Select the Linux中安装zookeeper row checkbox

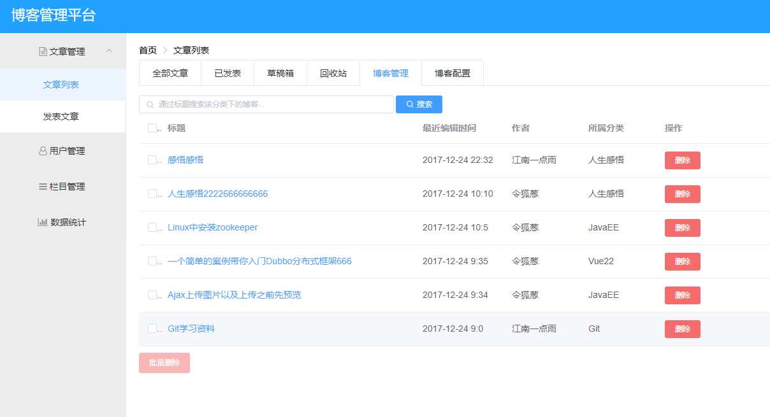pos(152,227)
